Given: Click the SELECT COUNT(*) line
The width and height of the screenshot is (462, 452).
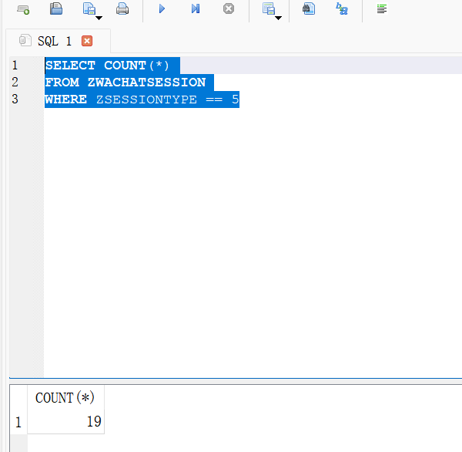Looking at the screenshot, I should coord(107,66).
